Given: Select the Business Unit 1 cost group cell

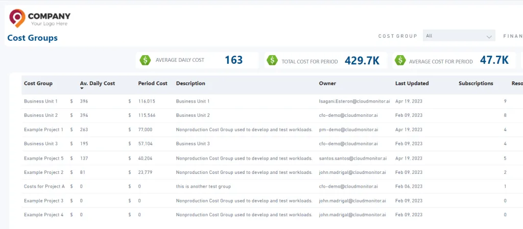Looking at the screenshot, I should coord(41,101).
